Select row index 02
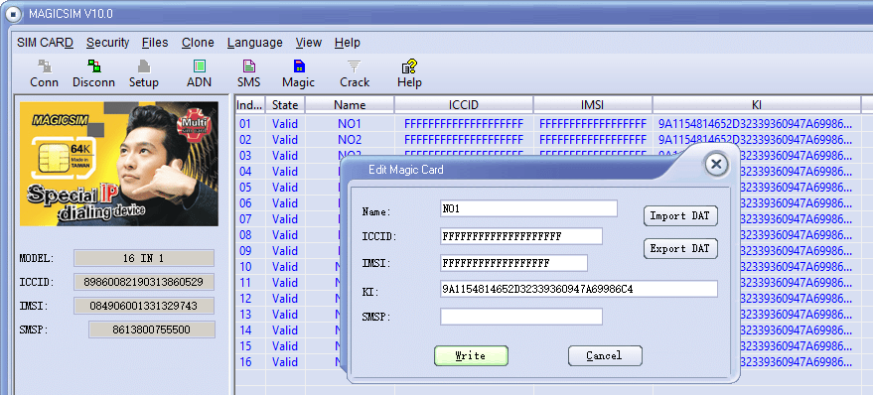 245,140
